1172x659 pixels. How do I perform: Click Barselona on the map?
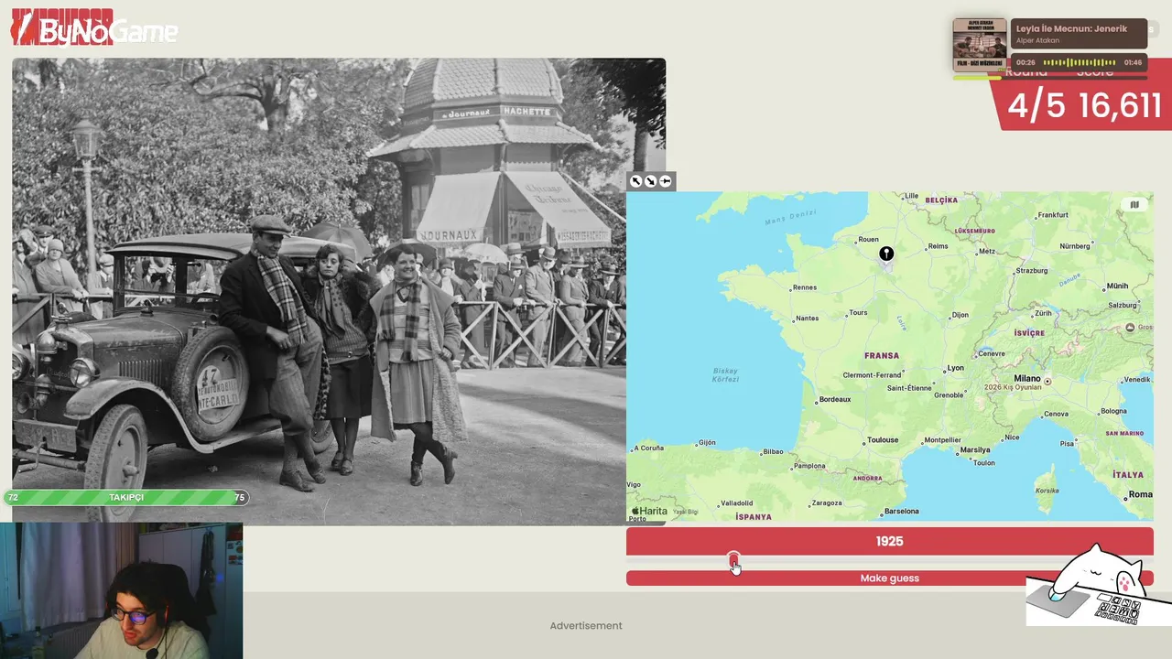point(901,511)
